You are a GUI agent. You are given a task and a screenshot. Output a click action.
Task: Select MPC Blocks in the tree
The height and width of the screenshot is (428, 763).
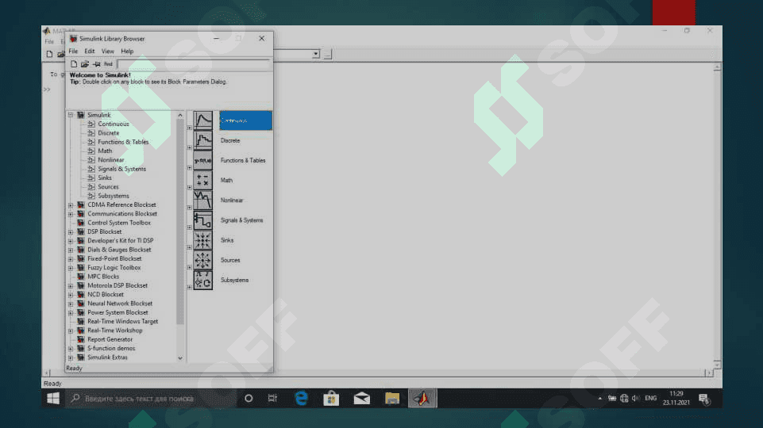point(103,277)
